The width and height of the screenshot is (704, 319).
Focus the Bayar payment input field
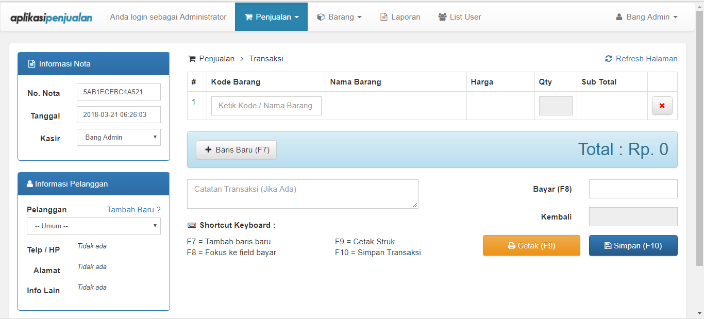click(x=633, y=189)
